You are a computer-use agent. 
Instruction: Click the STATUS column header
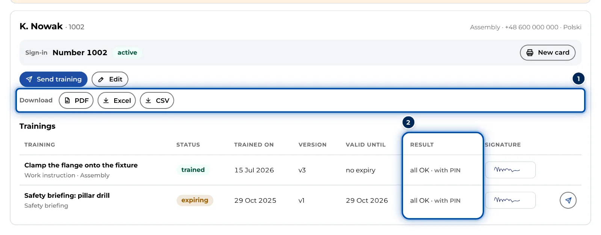point(188,145)
